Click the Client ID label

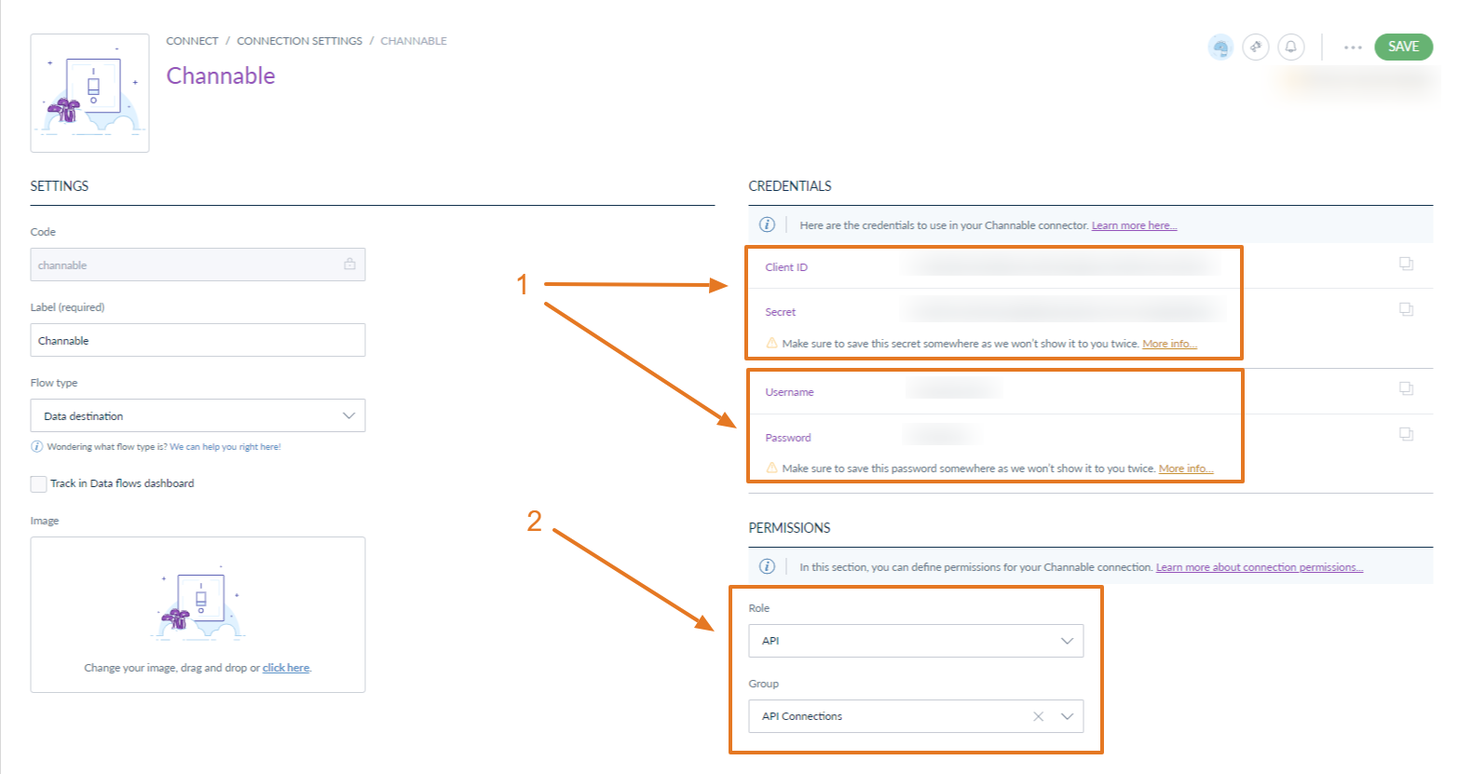[786, 267]
